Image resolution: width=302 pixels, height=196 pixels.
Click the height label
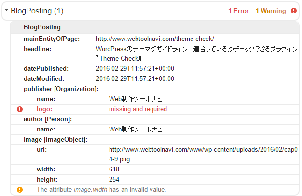47,180
